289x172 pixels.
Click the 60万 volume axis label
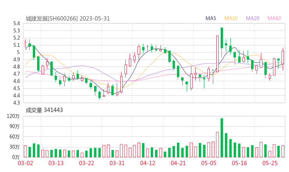pyautogui.click(x=14, y=137)
